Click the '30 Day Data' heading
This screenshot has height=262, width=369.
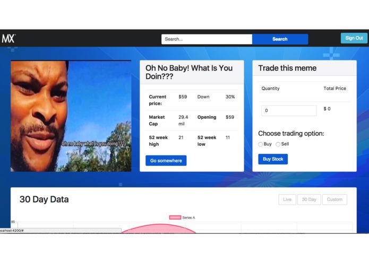[44, 199]
